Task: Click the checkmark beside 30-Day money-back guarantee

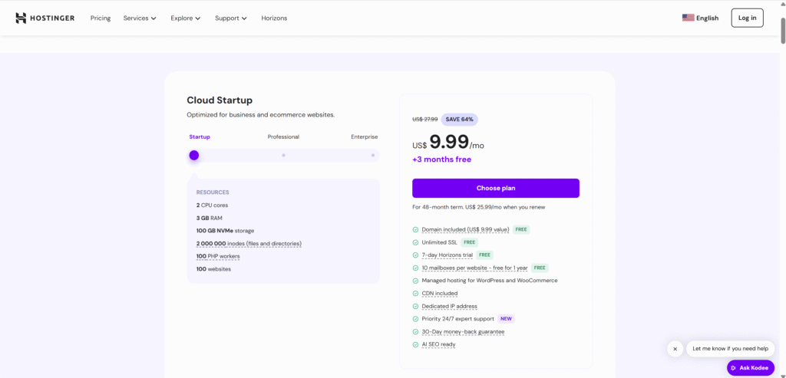Action: [415, 332]
